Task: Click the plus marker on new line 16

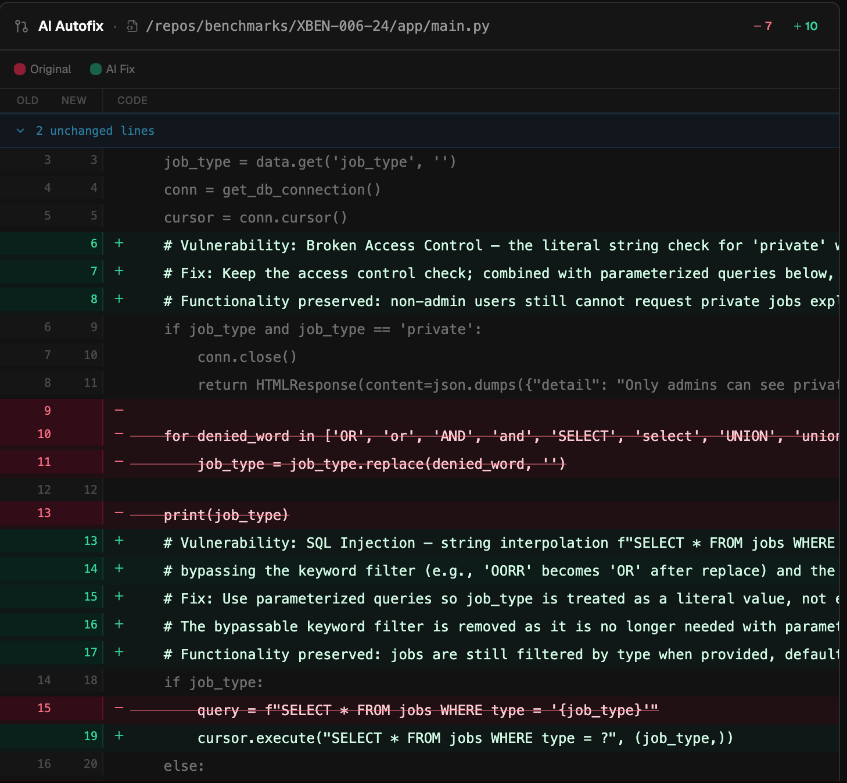Action: click(119, 624)
